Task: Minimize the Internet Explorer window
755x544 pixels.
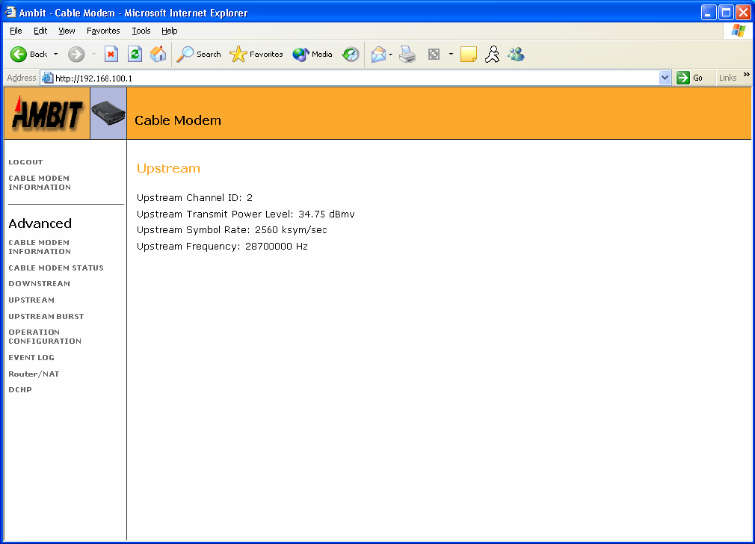Action: (709, 13)
